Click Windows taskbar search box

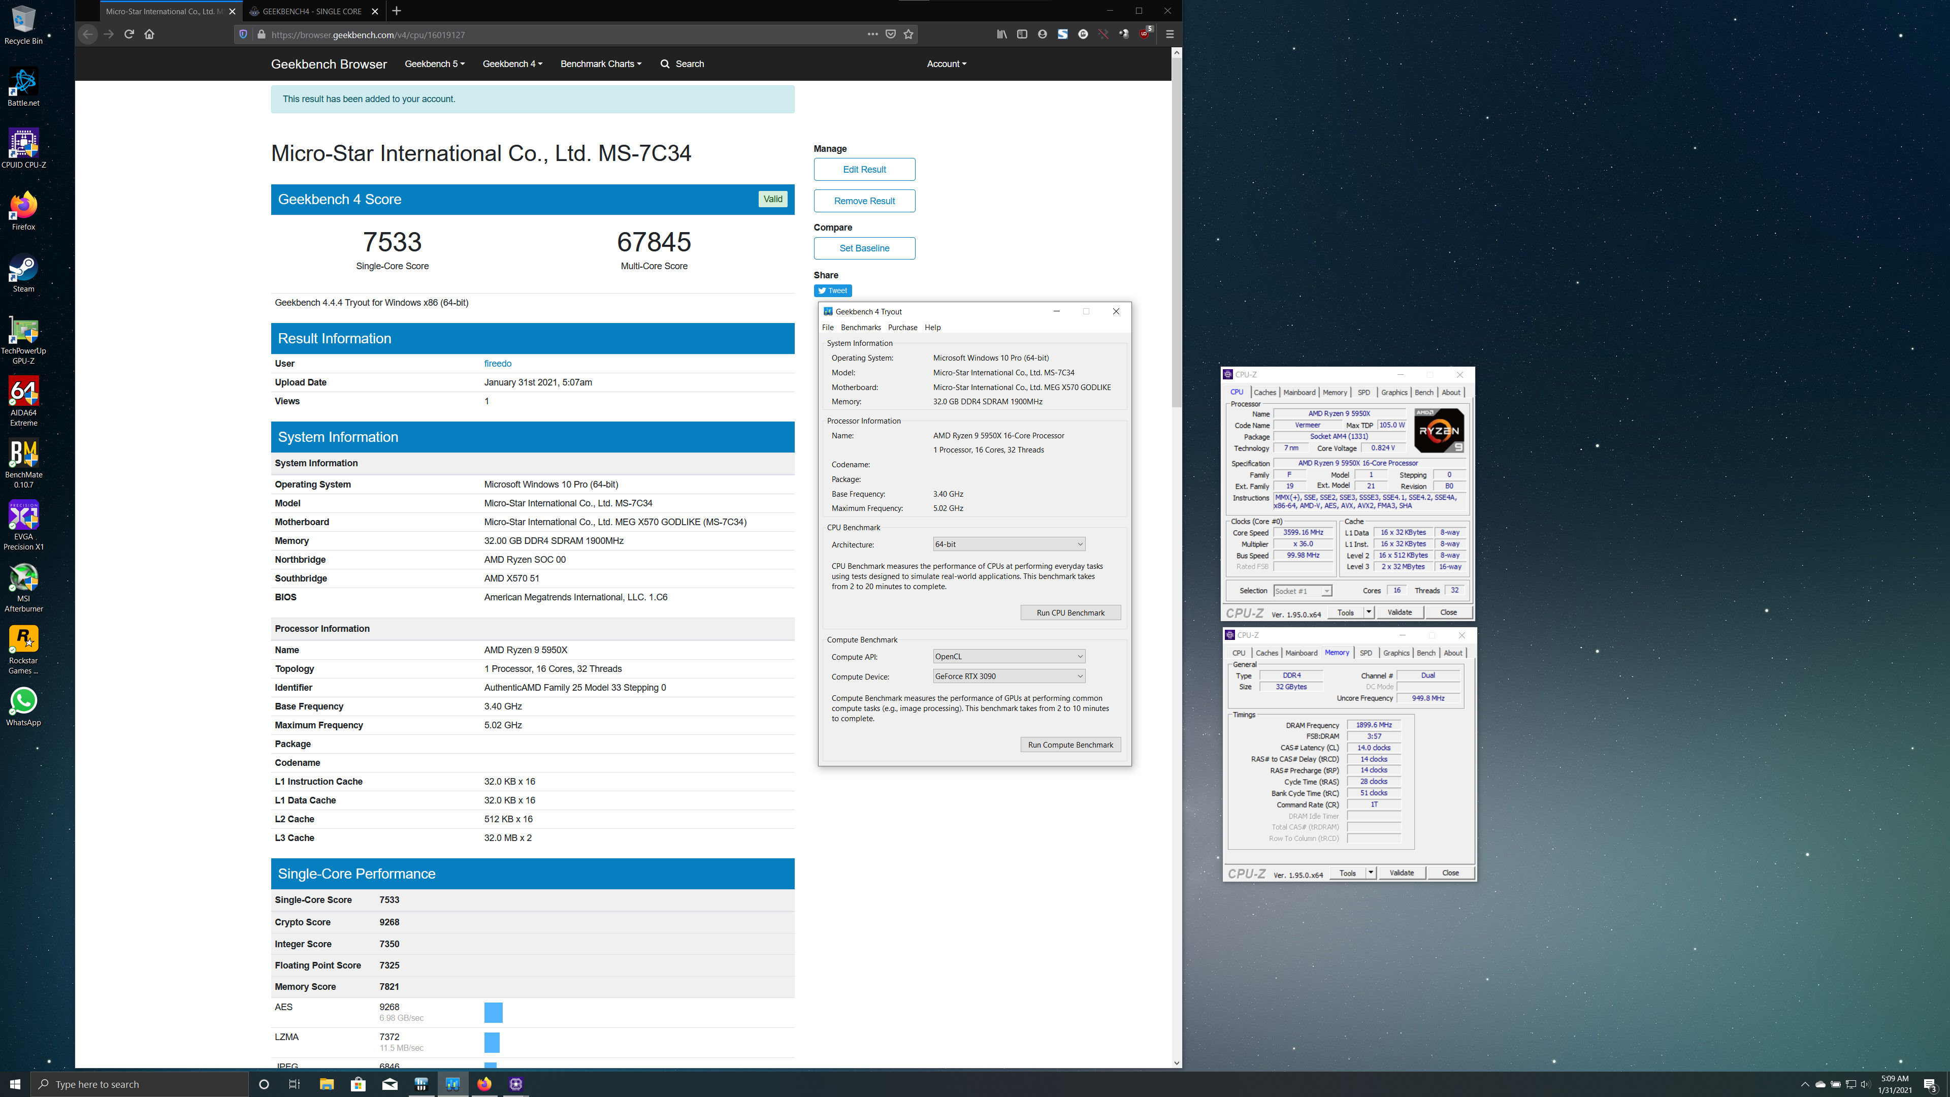(x=139, y=1084)
